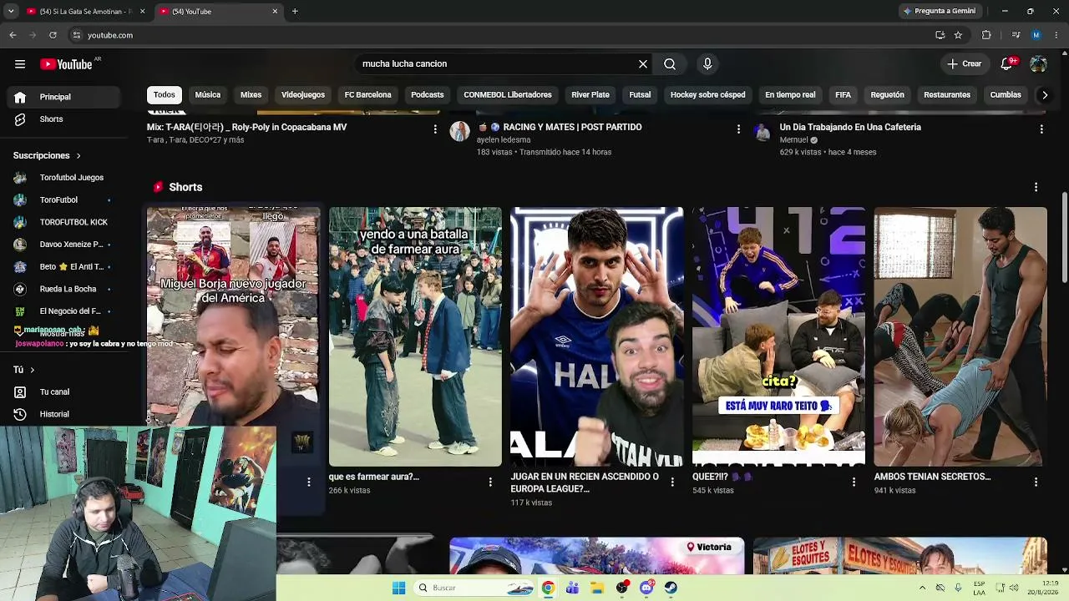
Task: Go back in Chrome
Action: (13, 35)
